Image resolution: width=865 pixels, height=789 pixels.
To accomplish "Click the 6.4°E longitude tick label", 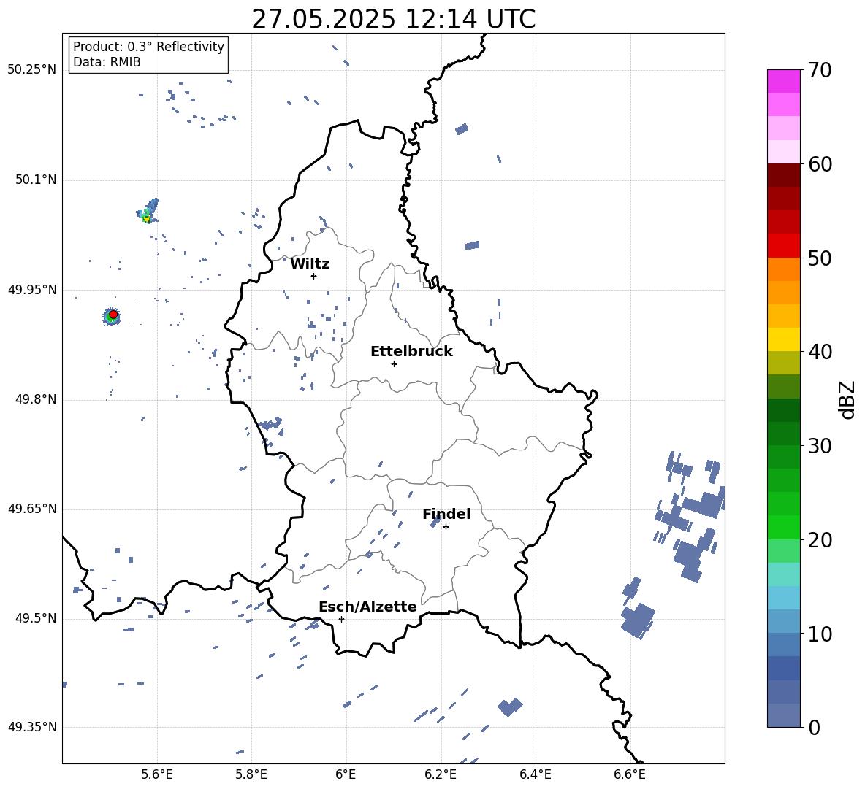I will 535,774.
